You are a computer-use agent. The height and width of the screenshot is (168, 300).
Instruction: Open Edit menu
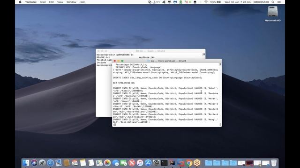click(x=51, y=2)
